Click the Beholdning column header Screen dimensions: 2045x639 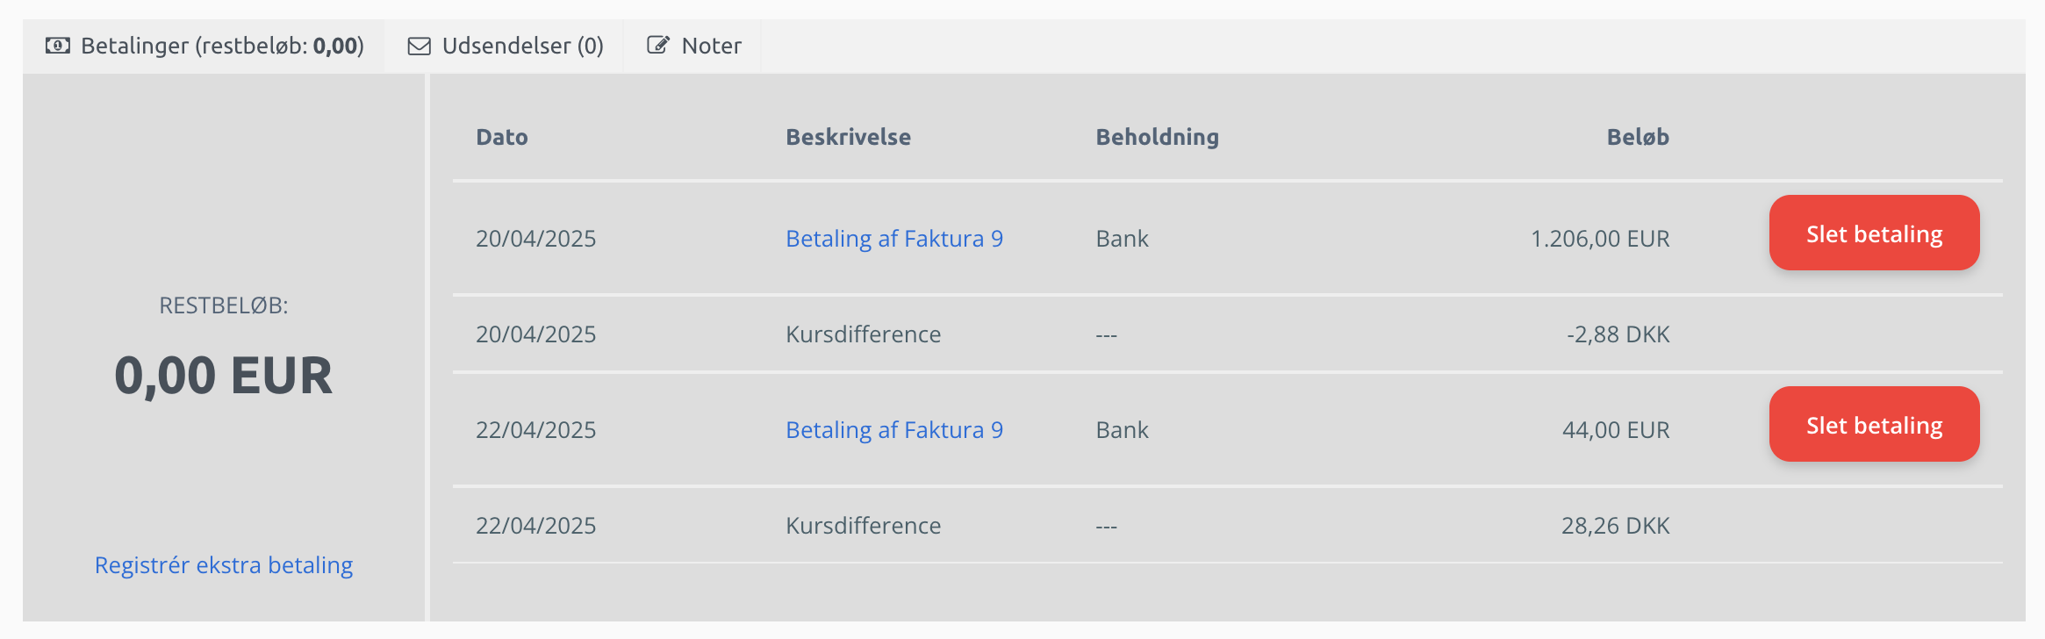pos(1157,137)
